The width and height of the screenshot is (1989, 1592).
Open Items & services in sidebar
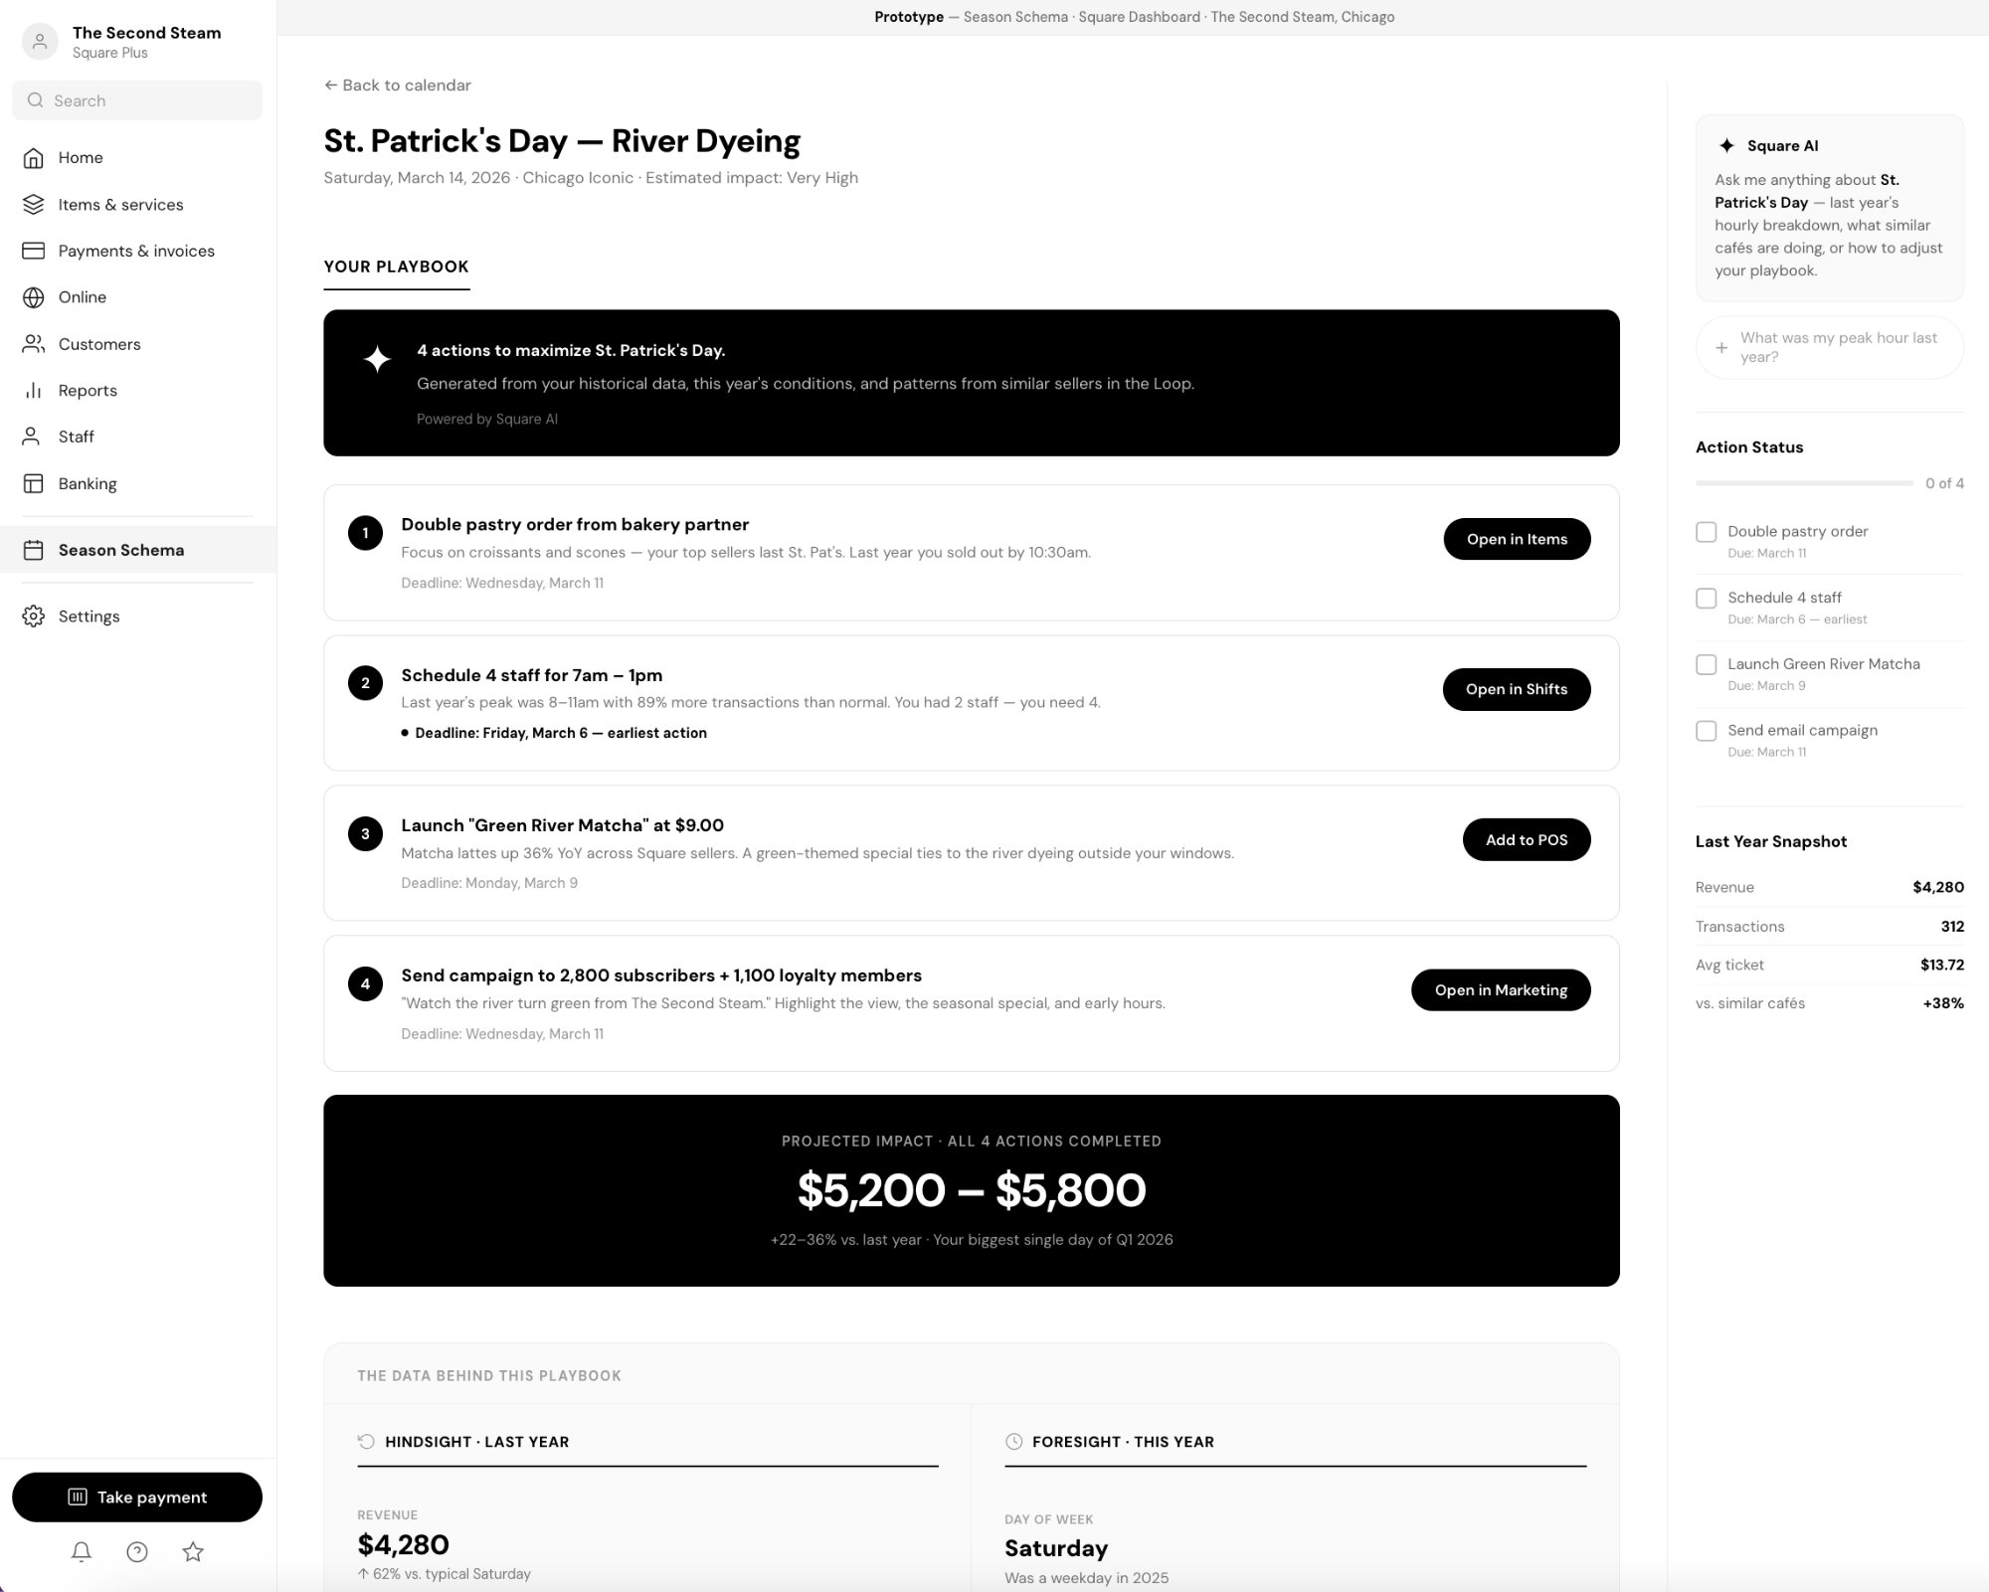pos(120,205)
